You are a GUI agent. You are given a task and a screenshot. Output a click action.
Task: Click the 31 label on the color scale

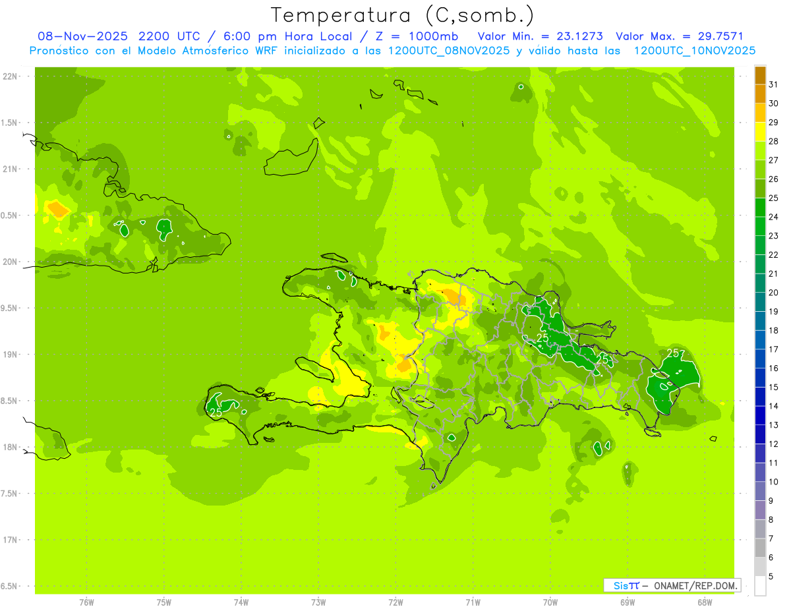[x=774, y=84]
